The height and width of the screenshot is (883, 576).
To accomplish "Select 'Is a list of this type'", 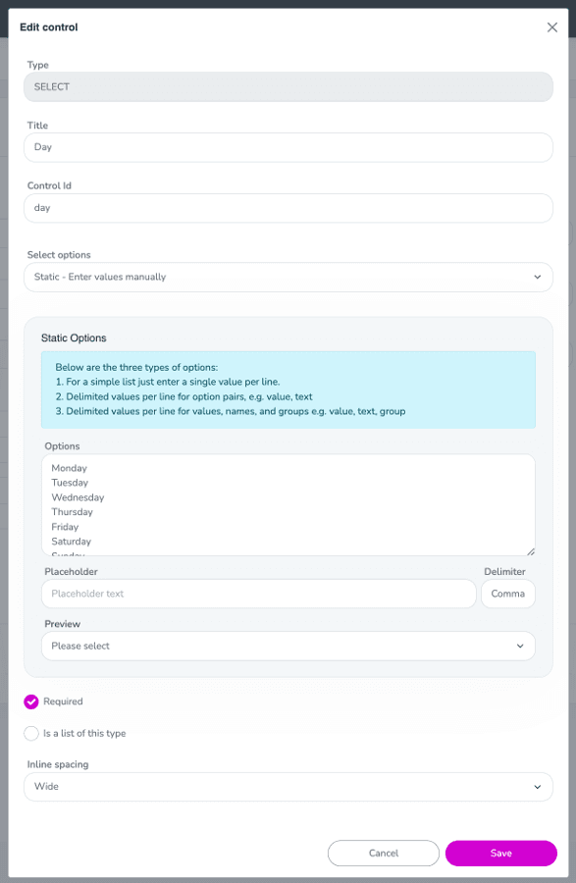I will tap(30, 733).
